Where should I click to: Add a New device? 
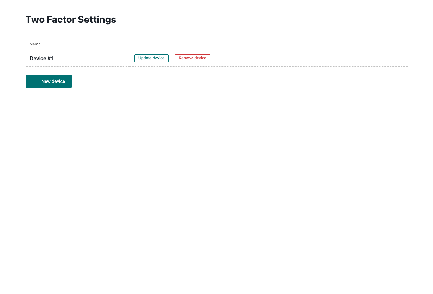point(49,81)
